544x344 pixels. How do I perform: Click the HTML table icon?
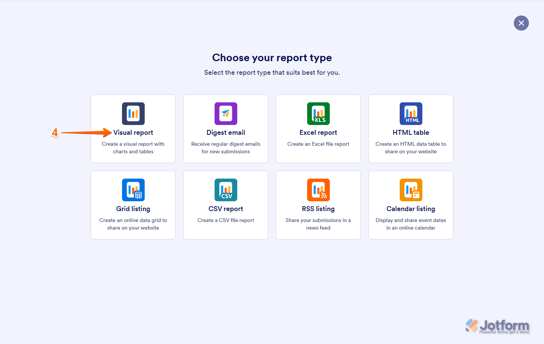coord(411,113)
